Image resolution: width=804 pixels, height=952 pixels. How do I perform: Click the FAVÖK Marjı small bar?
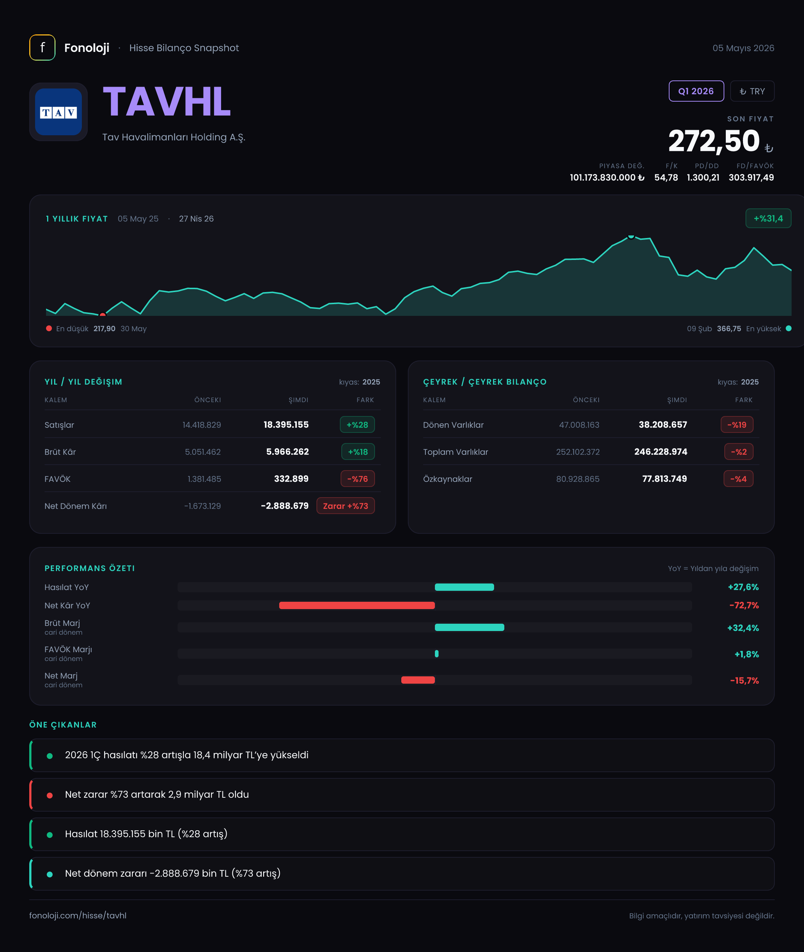click(437, 654)
